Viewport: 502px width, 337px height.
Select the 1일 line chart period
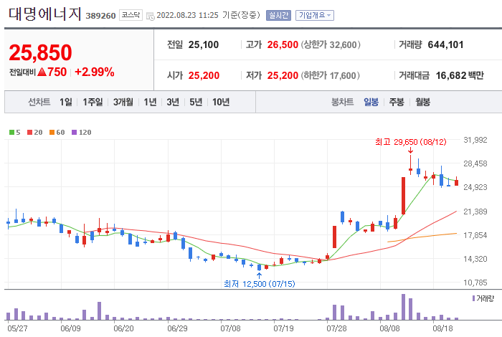tap(66, 102)
